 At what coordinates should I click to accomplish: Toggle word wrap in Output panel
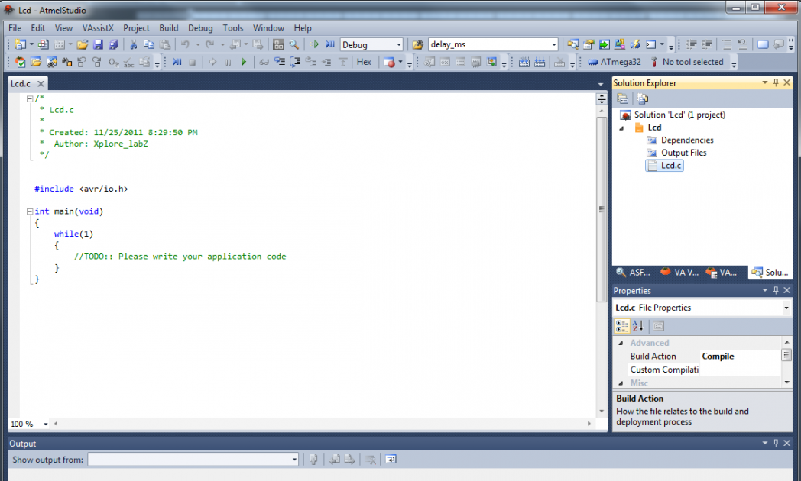click(391, 460)
